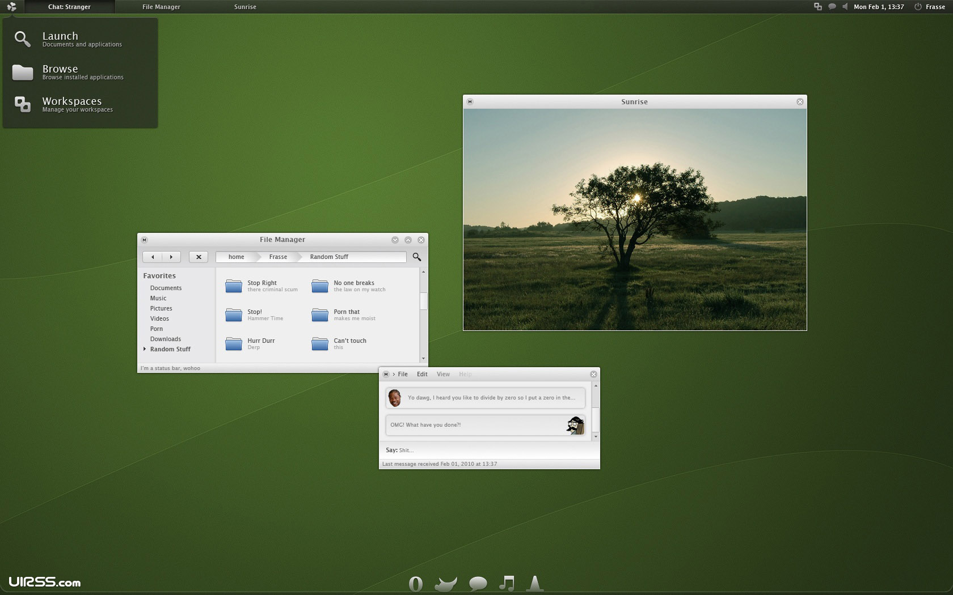This screenshot has width=953, height=595.
Task: Open the main menu logo in top panel
Action: coord(11,7)
